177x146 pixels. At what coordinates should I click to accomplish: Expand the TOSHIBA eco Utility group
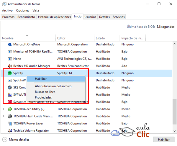4,109
